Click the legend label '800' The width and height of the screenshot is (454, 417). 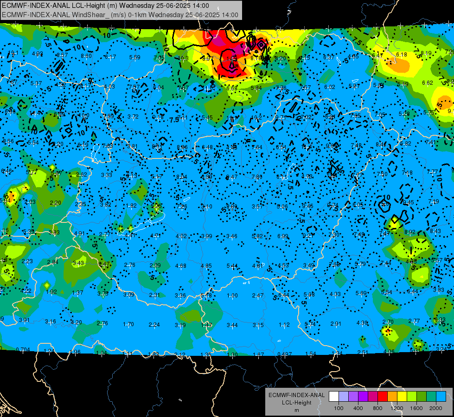[377, 408]
